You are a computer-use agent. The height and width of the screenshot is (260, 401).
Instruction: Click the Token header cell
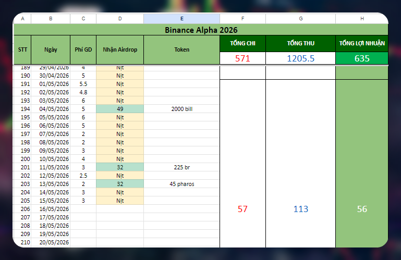(x=182, y=49)
